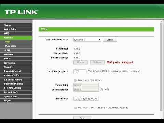Click Logout in the sidebar
This screenshot has height=123, width=164.
16,101
